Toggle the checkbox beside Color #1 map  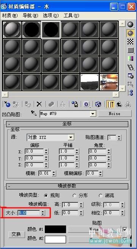click(125, 229)
